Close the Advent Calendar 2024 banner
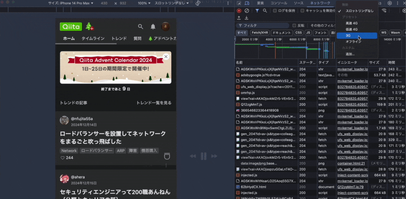 tap(166, 56)
